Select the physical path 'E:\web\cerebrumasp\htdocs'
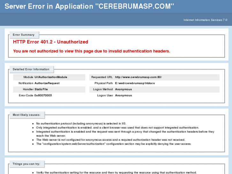Screen dimensions: 232x174 click(x=135, y=83)
